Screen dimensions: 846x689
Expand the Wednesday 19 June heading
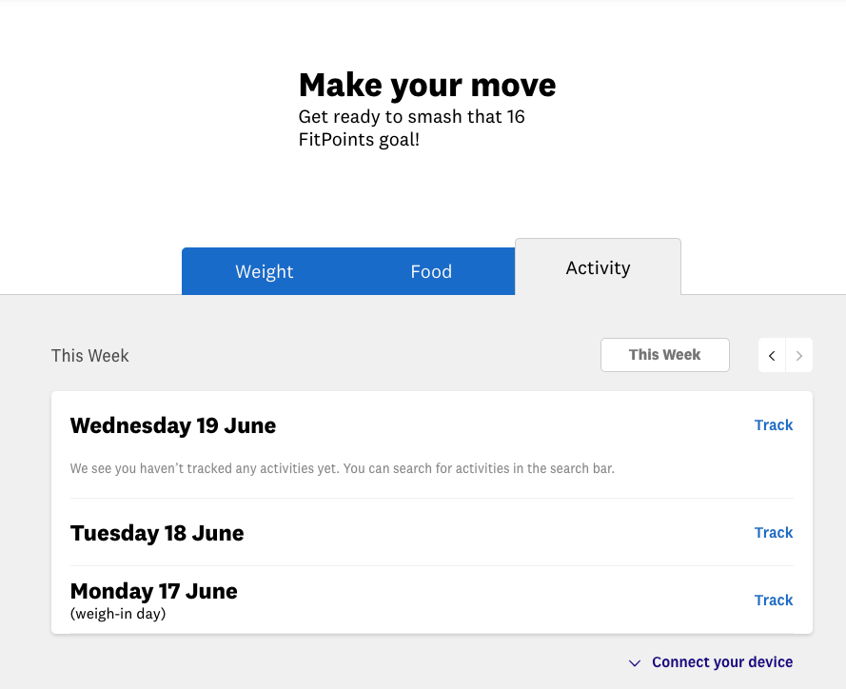click(x=173, y=425)
